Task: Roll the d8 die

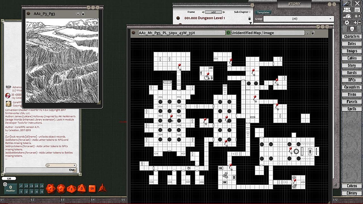Action: tap(82, 188)
